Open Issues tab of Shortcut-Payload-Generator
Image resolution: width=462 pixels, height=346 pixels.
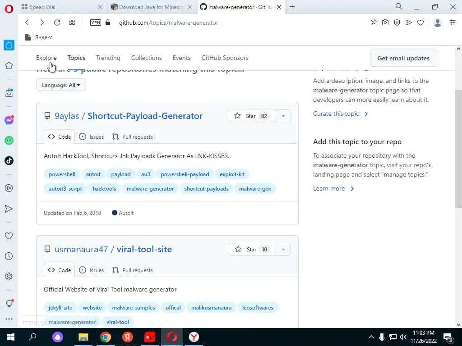[92, 137]
